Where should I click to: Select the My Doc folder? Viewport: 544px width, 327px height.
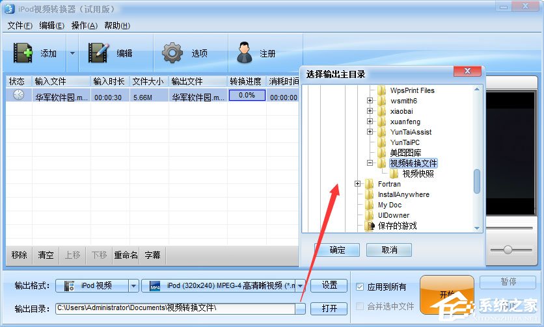(x=390, y=205)
